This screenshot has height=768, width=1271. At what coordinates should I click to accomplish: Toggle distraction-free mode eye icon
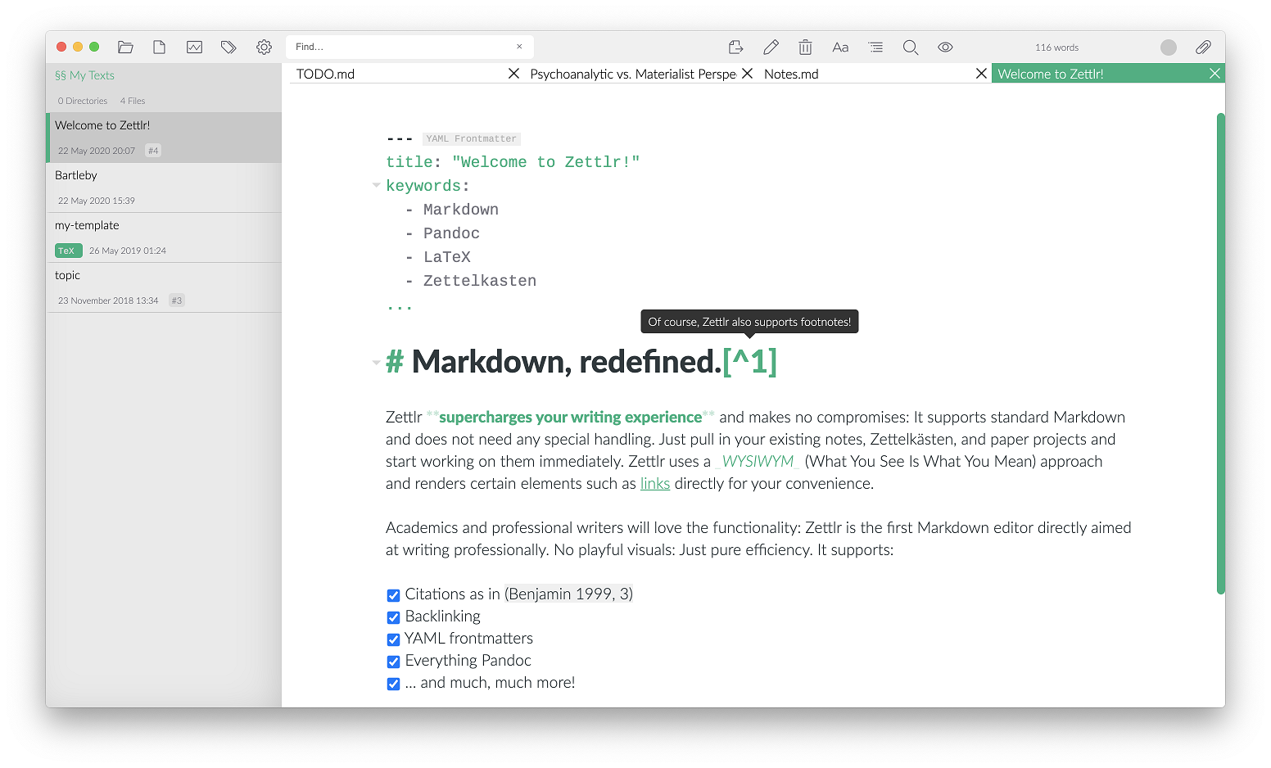(945, 47)
